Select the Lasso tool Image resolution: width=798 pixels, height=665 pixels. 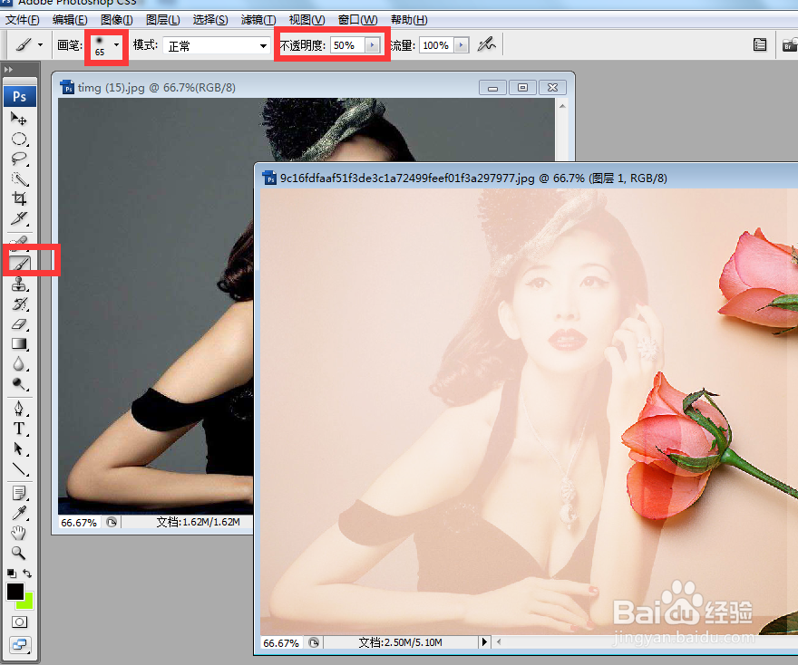coord(19,159)
